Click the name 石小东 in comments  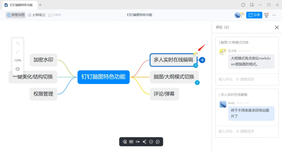click(x=232, y=51)
